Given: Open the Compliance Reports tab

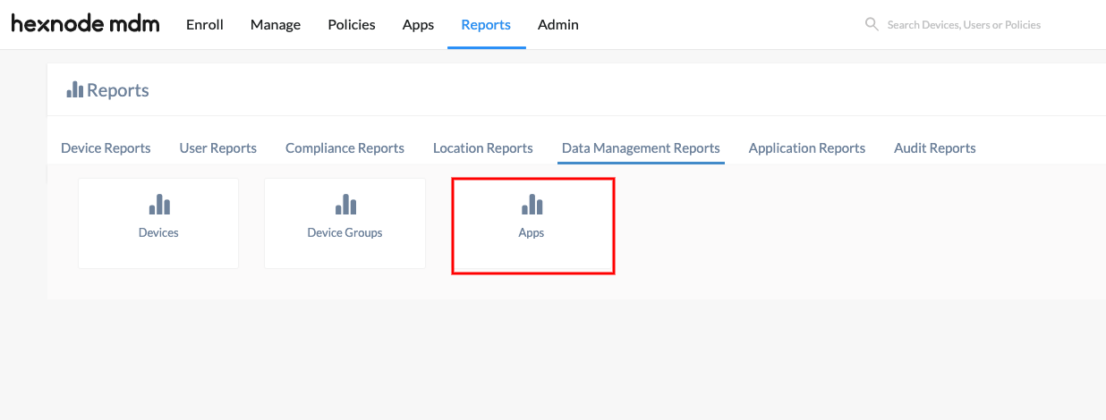Looking at the screenshot, I should click(x=345, y=148).
